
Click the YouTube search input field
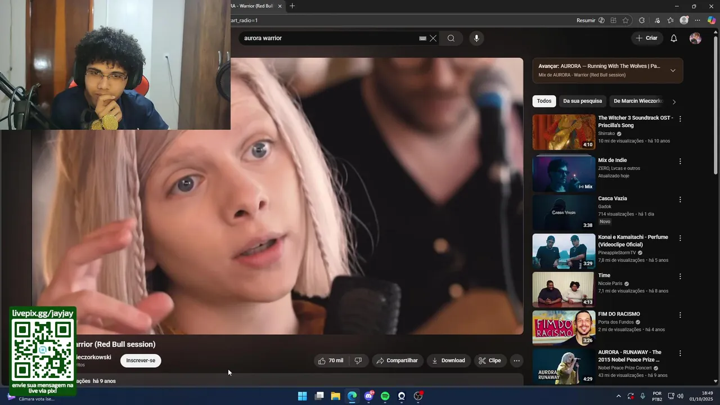329,38
